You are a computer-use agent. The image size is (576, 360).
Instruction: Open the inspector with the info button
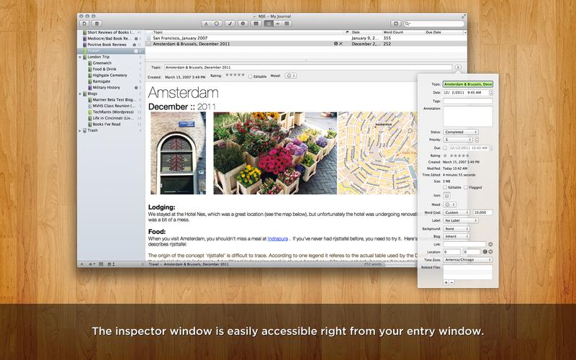(x=458, y=66)
